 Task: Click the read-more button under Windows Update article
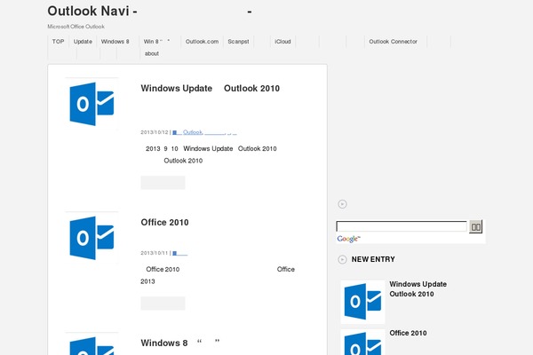tap(163, 183)
